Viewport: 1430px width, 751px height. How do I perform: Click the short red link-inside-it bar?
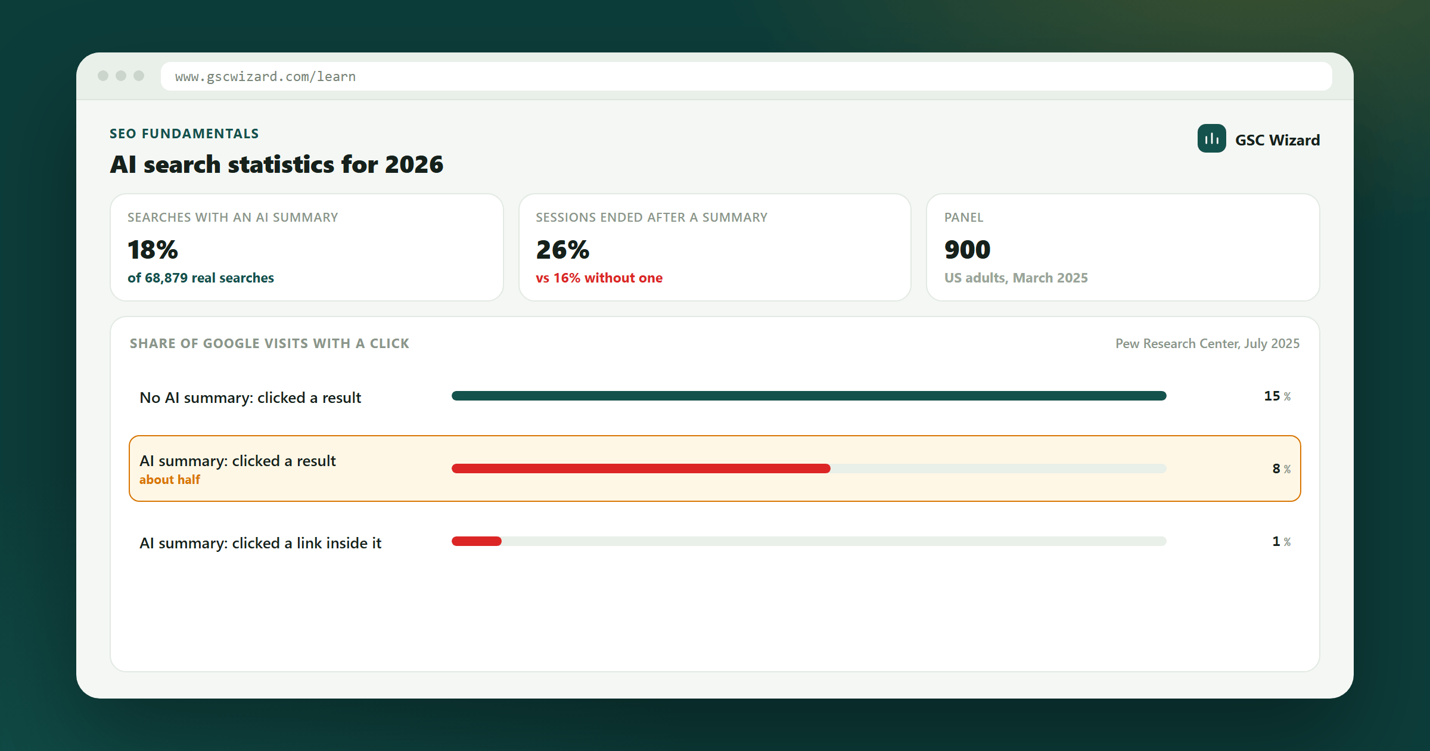tap(477, 541)
